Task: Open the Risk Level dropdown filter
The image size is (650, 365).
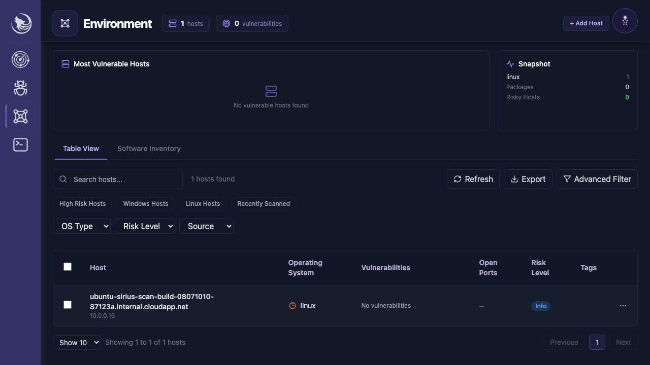Action: pos(145,226)
